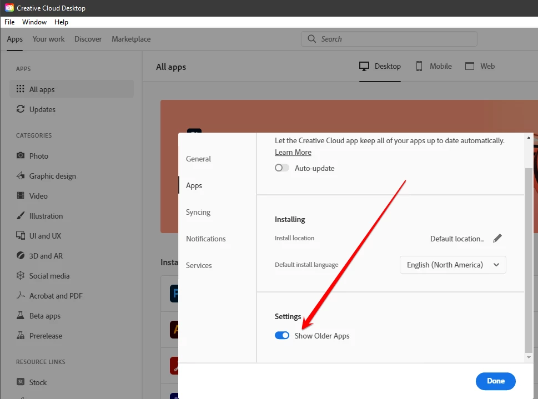Open the Window menu

tap(34, 22)
